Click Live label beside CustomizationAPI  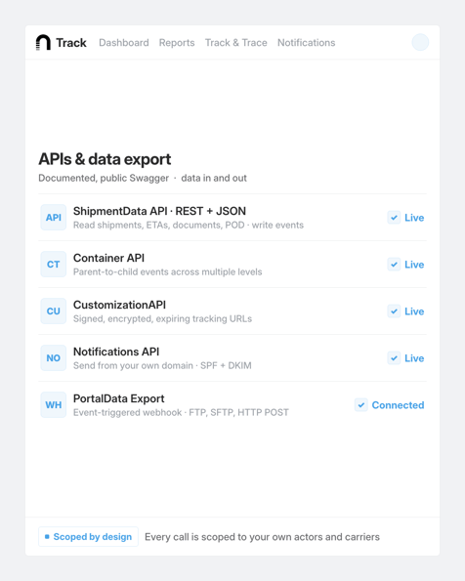point(414,311)
